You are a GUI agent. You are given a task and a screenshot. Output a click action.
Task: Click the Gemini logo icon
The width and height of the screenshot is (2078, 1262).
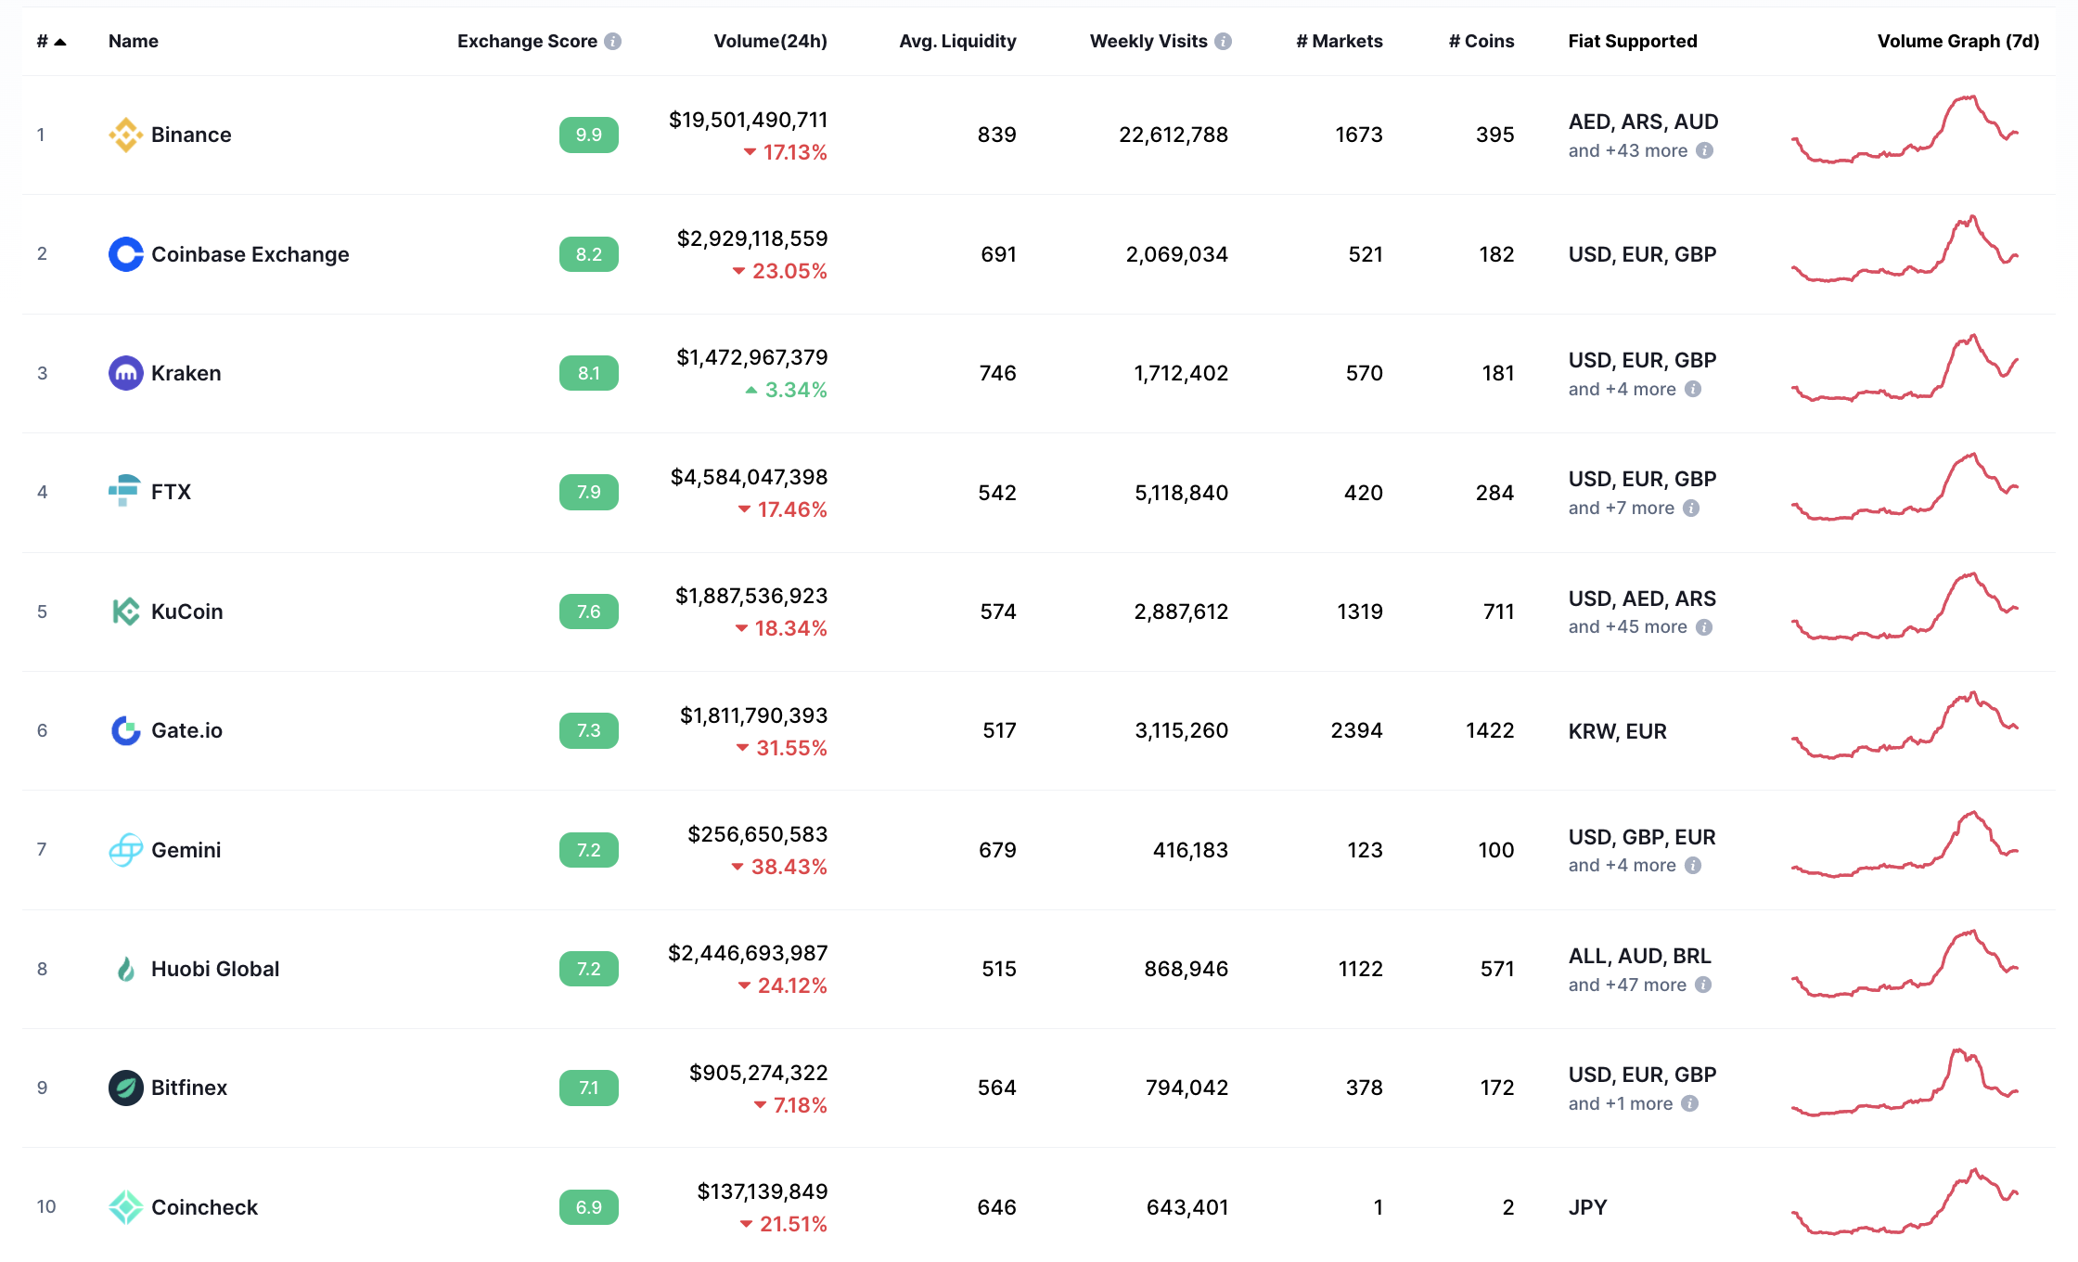[x=125, y=850]
